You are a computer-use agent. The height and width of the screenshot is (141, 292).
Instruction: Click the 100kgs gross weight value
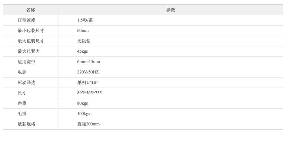(x=84, y=114)
